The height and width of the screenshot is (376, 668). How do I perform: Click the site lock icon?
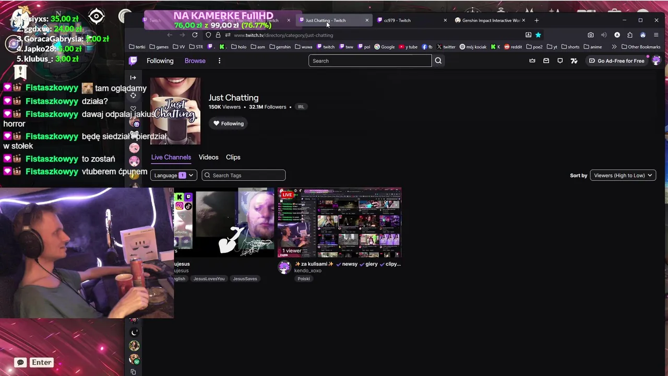pos(218,35)
